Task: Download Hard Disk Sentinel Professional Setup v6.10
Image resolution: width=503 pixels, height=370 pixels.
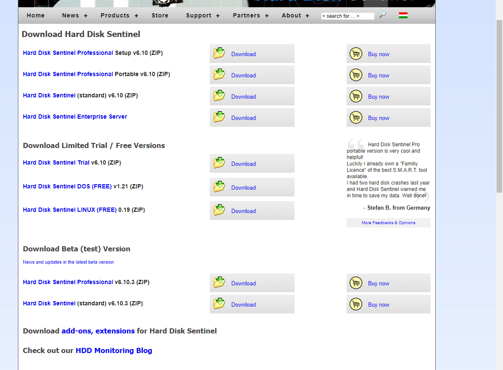Action: (x=243, y=54)
